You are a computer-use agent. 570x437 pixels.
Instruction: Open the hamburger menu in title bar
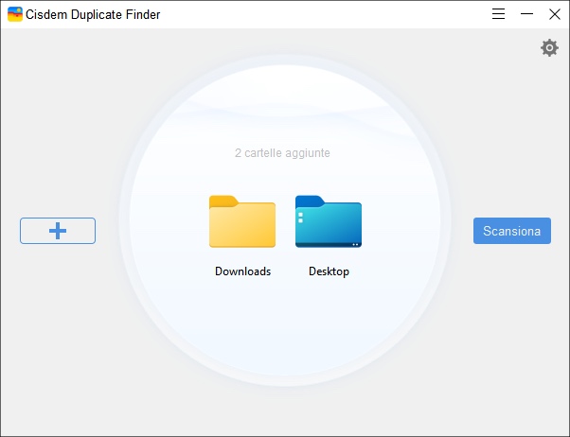tap(499, 14)
